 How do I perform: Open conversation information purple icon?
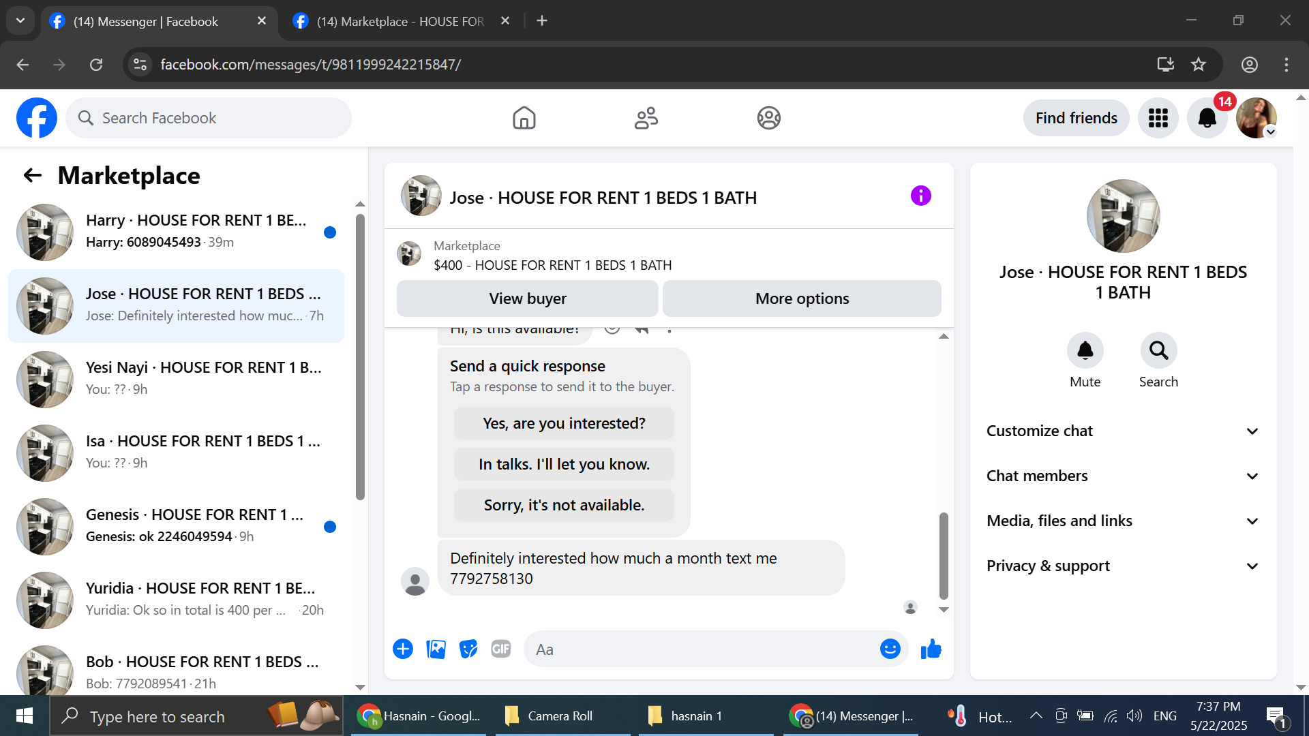pos(920,196)
